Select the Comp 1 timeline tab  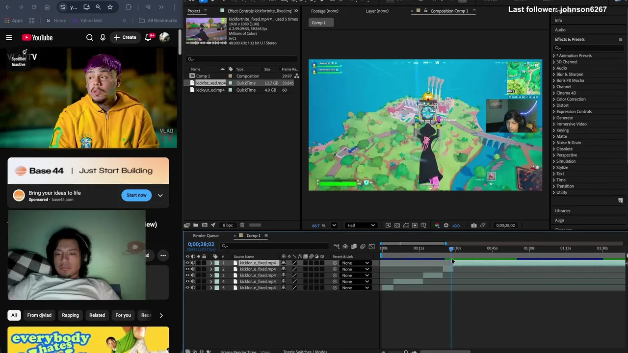tap(254, 236)
